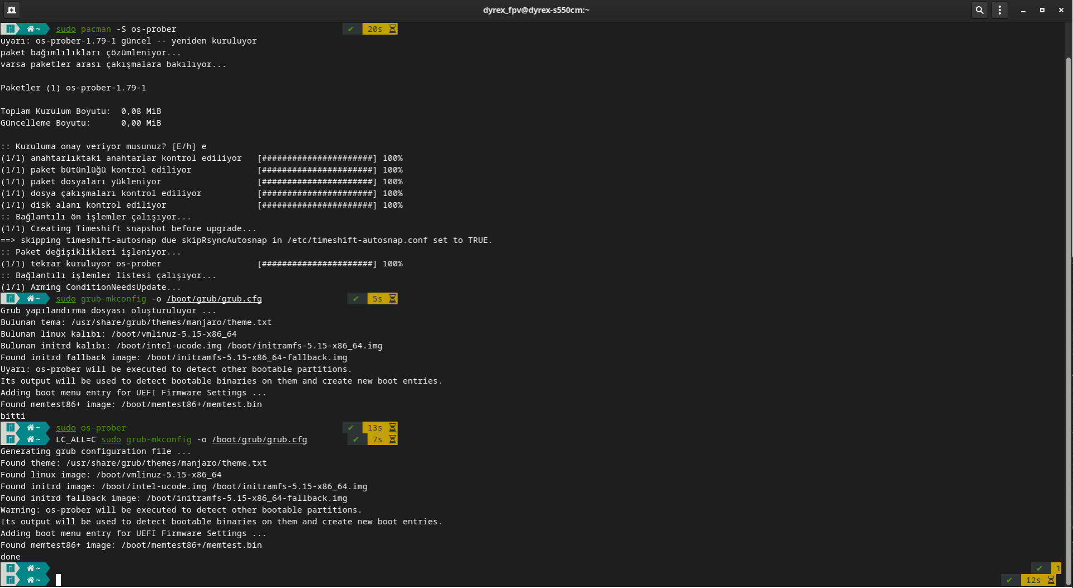This screenshot has height=588, width=1073.
Task: Click the new tab icon in title bar
Action: click(x=11, y=10)
